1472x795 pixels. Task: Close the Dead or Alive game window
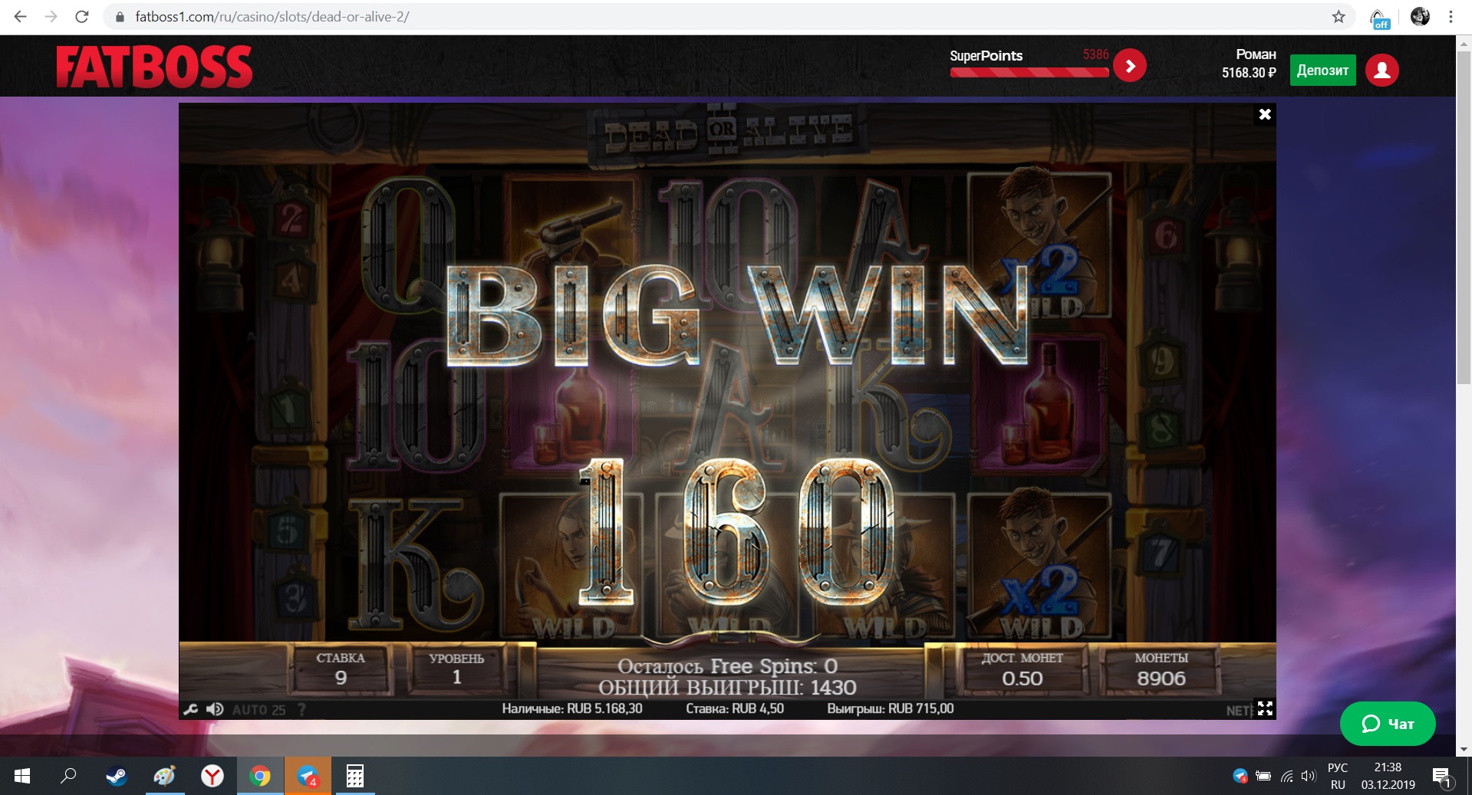coord(1265,114)
